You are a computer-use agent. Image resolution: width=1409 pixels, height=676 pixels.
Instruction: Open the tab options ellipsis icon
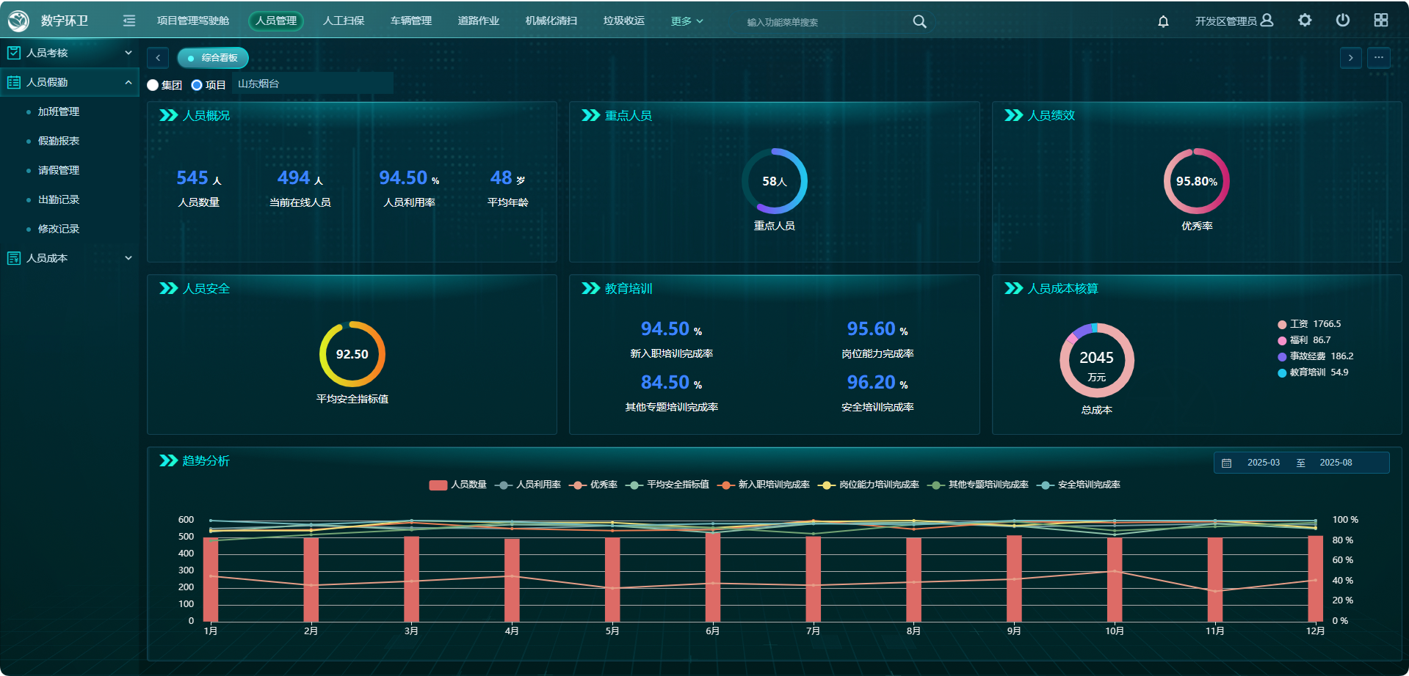(1378, 58)
